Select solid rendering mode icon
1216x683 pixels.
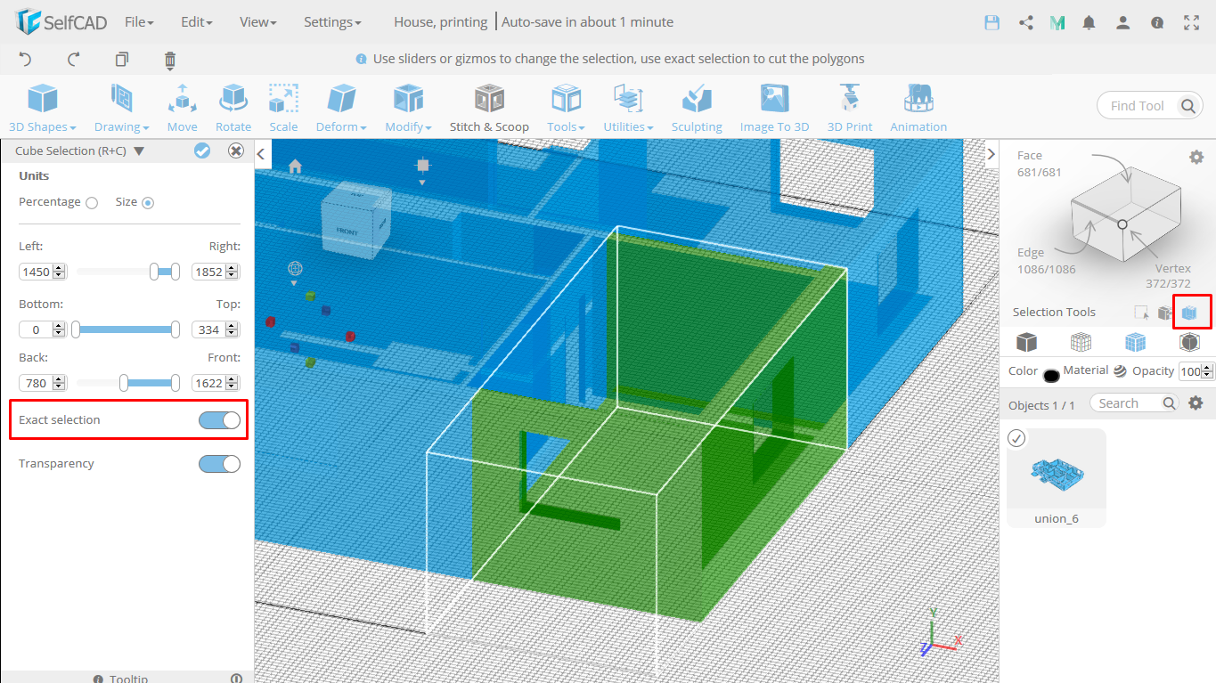coord(1027,342)
